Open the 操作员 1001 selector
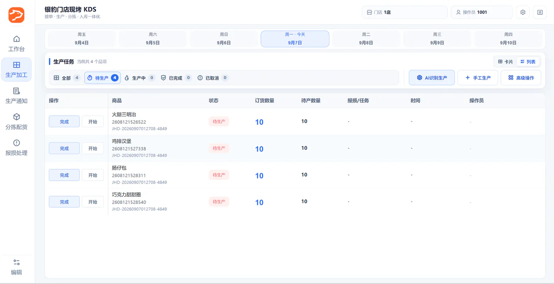The image size is (554, 284). (x=482, y=13)
